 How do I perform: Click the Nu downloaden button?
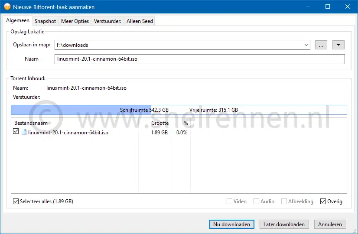point(231,224)
